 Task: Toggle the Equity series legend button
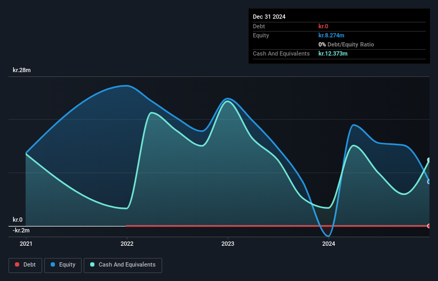click(x=63, y=265)
